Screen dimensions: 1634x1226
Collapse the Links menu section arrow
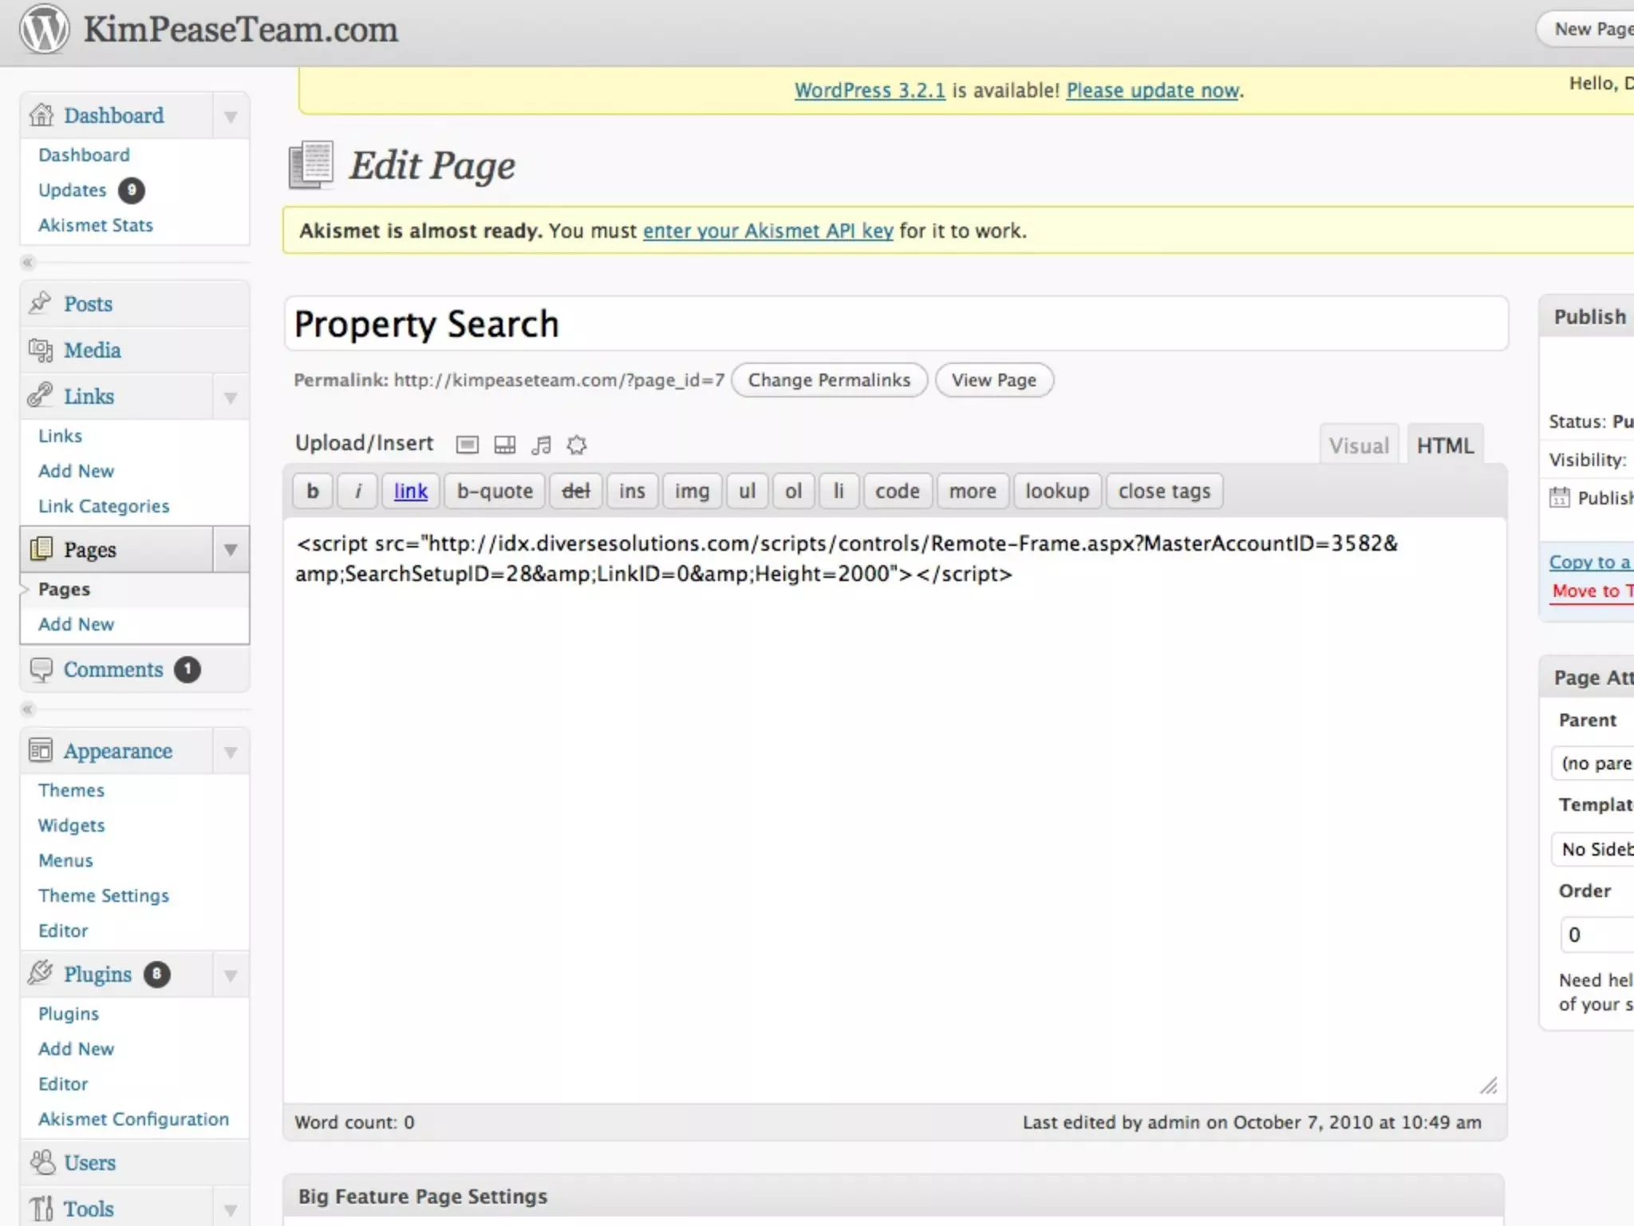231,397
